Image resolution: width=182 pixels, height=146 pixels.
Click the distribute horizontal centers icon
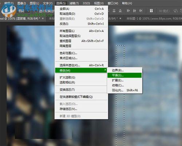[x=134, y=11]
